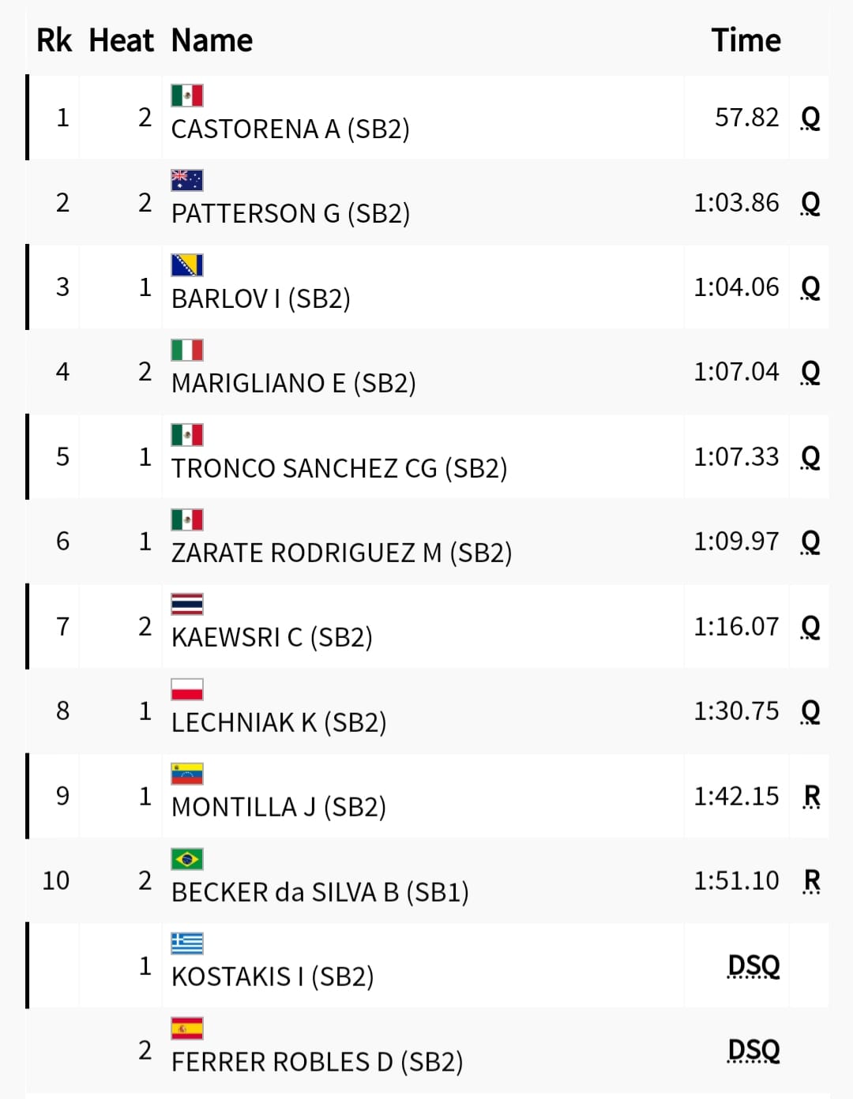Click DSQ label for FERRER ROBLES D
Screen dimensions: 853x1099
tap(753, 1050)
